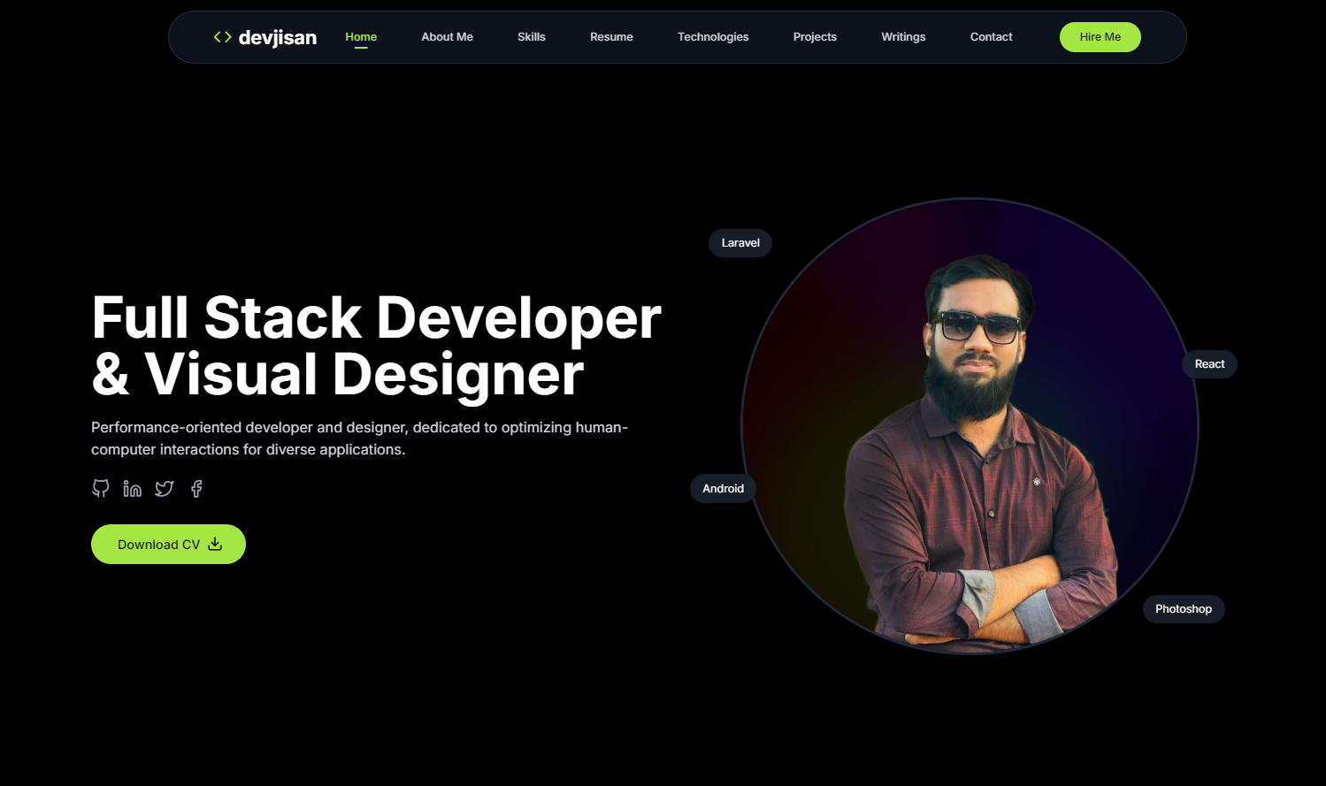Open the Contact page
The image size is (1326, 786).
point(990,36)
